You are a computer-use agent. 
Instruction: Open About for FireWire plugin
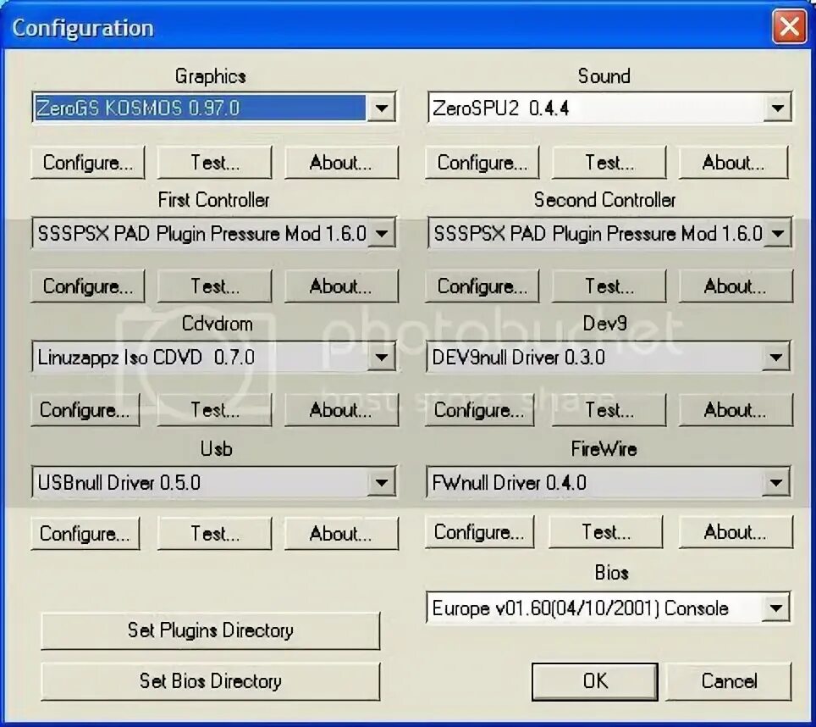point(736,532)
